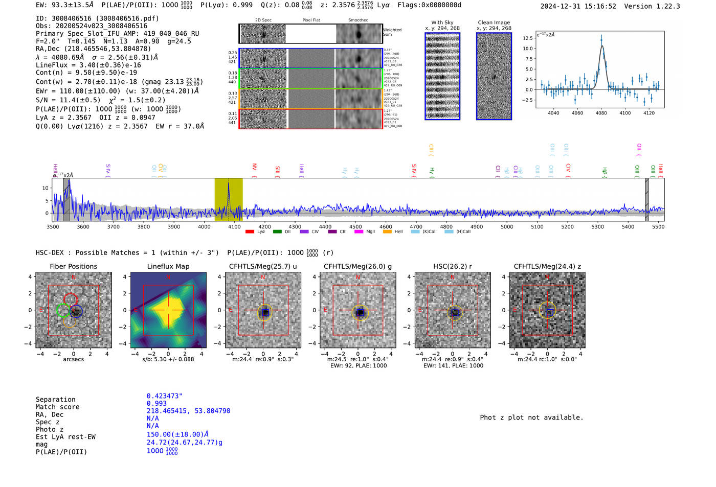Select the HSC(26.2) r cutout
The width and height of the screenshot is (716, 487).
[453, 310]
